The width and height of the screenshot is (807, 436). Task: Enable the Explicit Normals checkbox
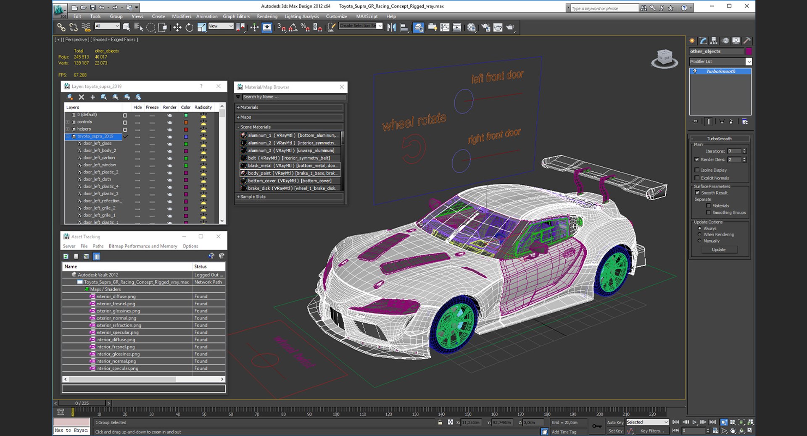697,178
